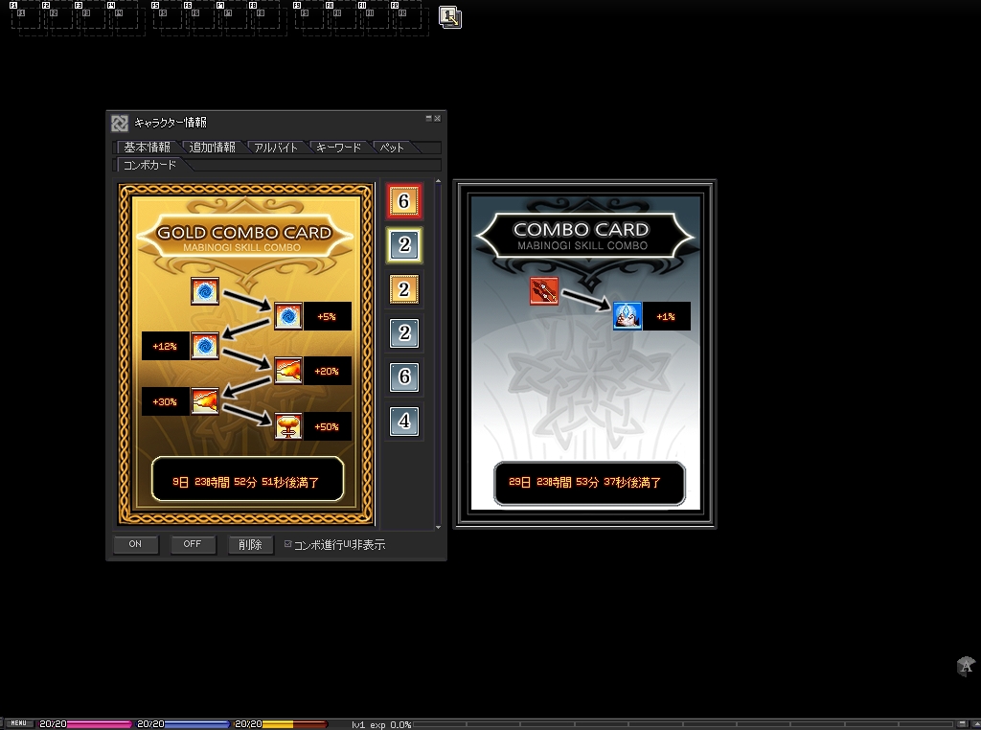
Task: Select the first blue swirl skill without bonus
Action: (x=205, y=291)
